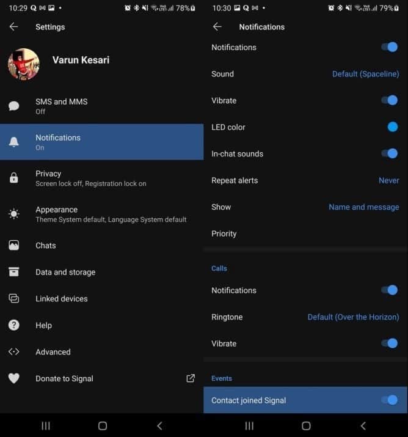Change Repeat alerts value Never
This screenshot has width=408, height=437.
click(x=389, y=180)
